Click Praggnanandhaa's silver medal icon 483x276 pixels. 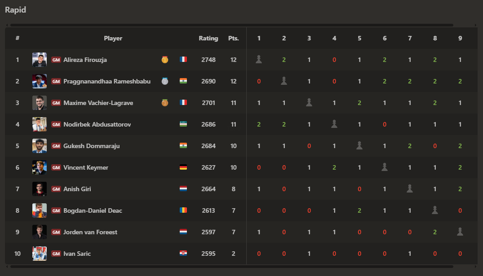click(x=165, y=81)
